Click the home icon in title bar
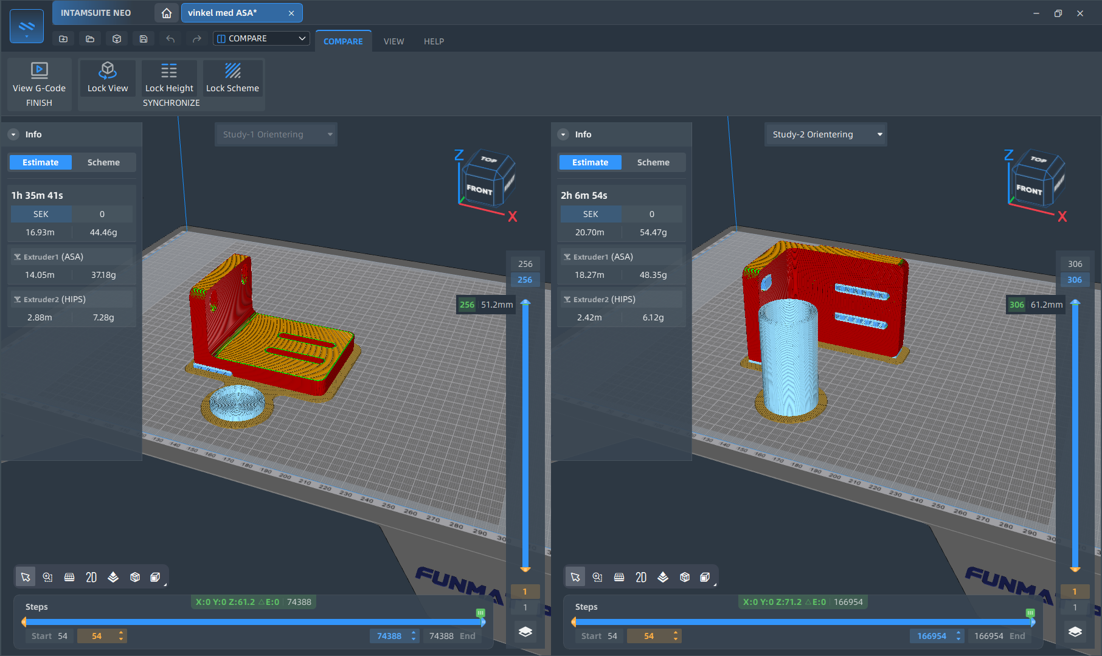The height and width of the screenshot is (656, 1102). click(166, 13)
